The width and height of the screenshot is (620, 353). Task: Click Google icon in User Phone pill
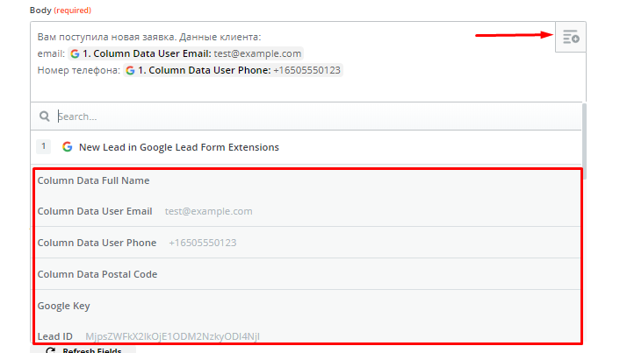[130, 71]
